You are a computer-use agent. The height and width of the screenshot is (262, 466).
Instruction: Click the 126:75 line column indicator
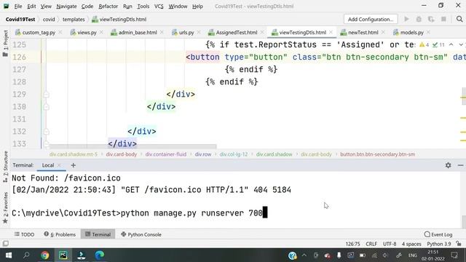point(352,244)
